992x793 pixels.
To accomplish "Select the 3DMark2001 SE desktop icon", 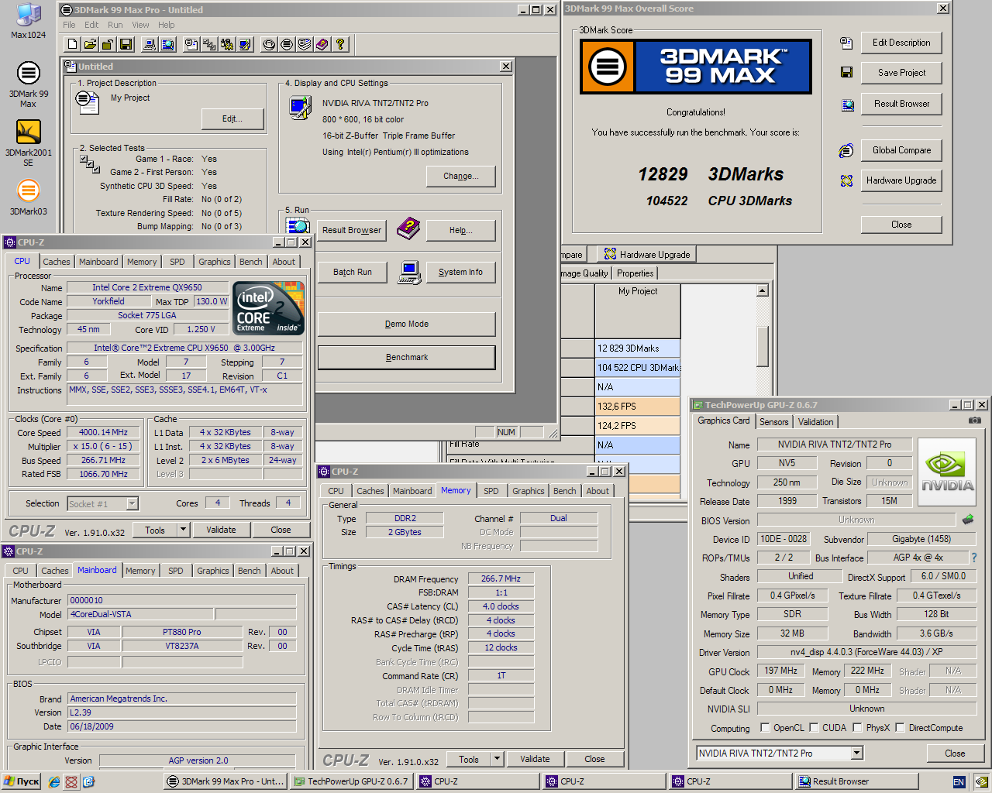I will click(x=28, y=143).
